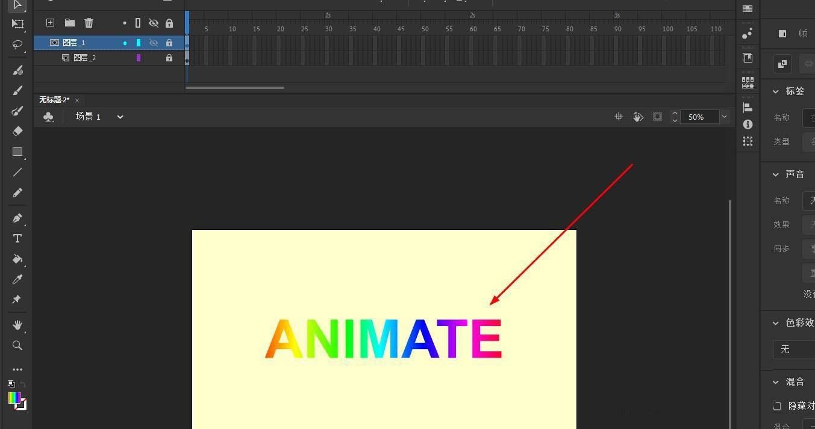
Task: Collapse the 色彩效果 section
Action: [776, 323]
